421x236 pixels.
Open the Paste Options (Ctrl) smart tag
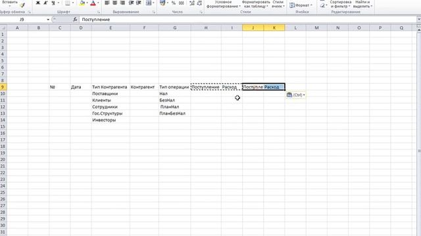pos(295,94)
